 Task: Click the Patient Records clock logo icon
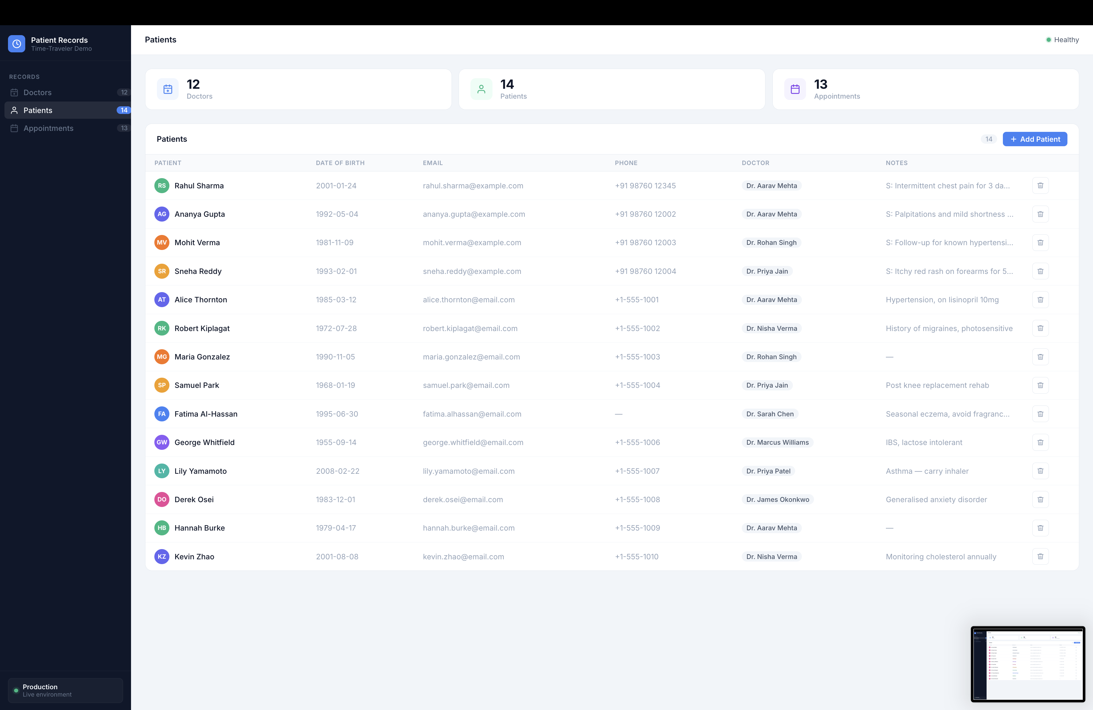coord(17,44)
